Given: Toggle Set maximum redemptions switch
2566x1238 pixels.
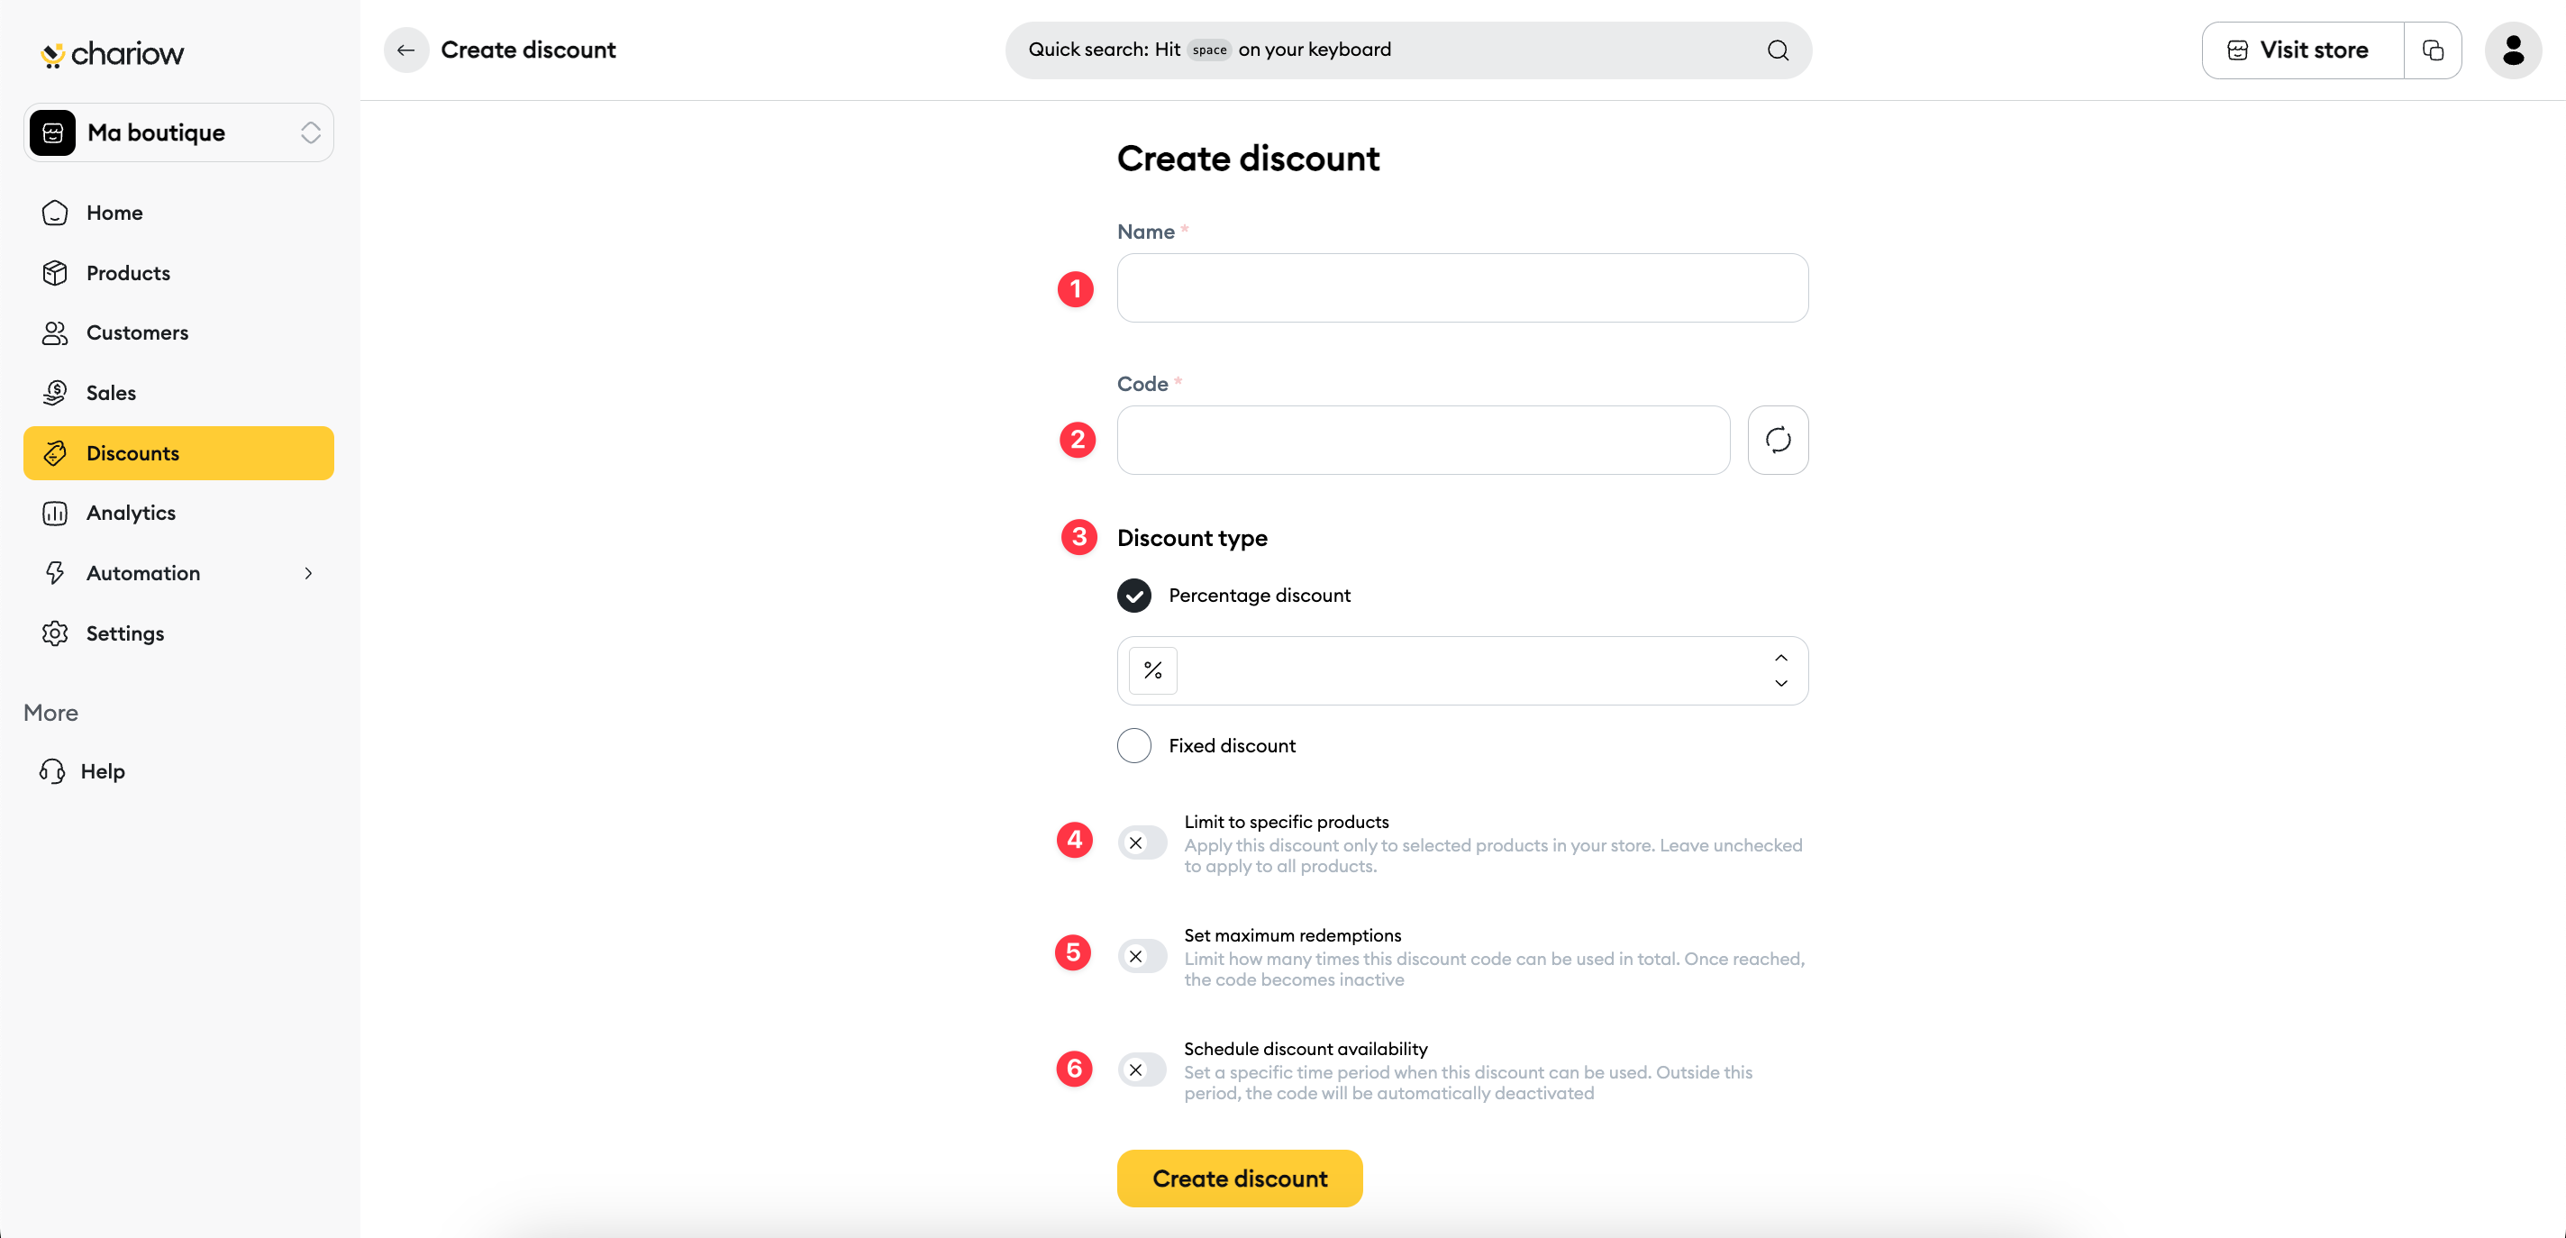Looking at the screenshot, I should coord(1142,956).
